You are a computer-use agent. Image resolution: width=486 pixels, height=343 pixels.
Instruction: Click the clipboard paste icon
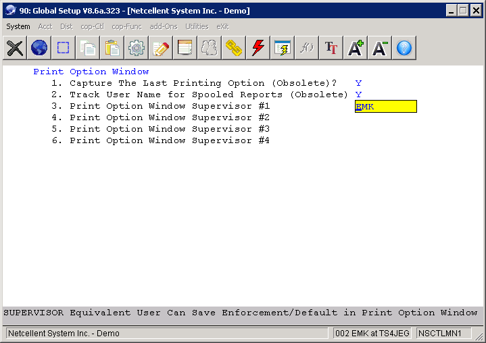coord(112,48)
